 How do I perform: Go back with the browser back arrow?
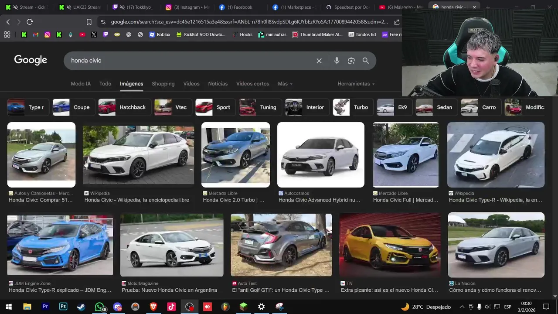pos(8,22)
